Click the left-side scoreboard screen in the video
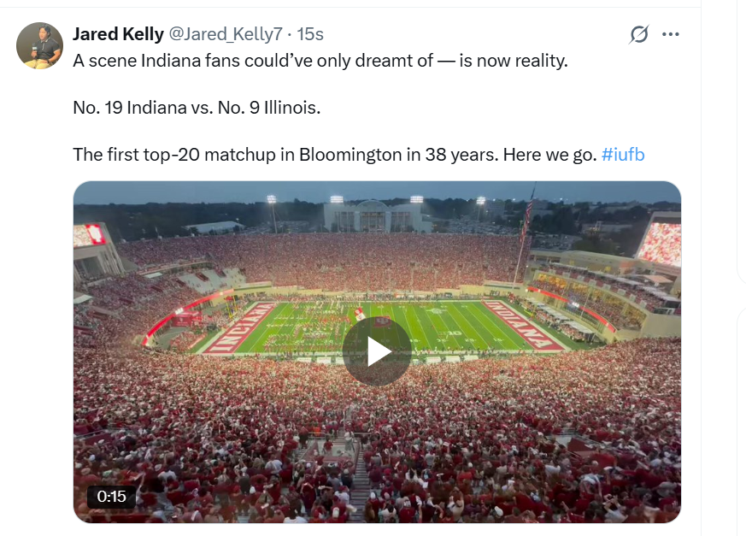 click(x=88, y=235)
